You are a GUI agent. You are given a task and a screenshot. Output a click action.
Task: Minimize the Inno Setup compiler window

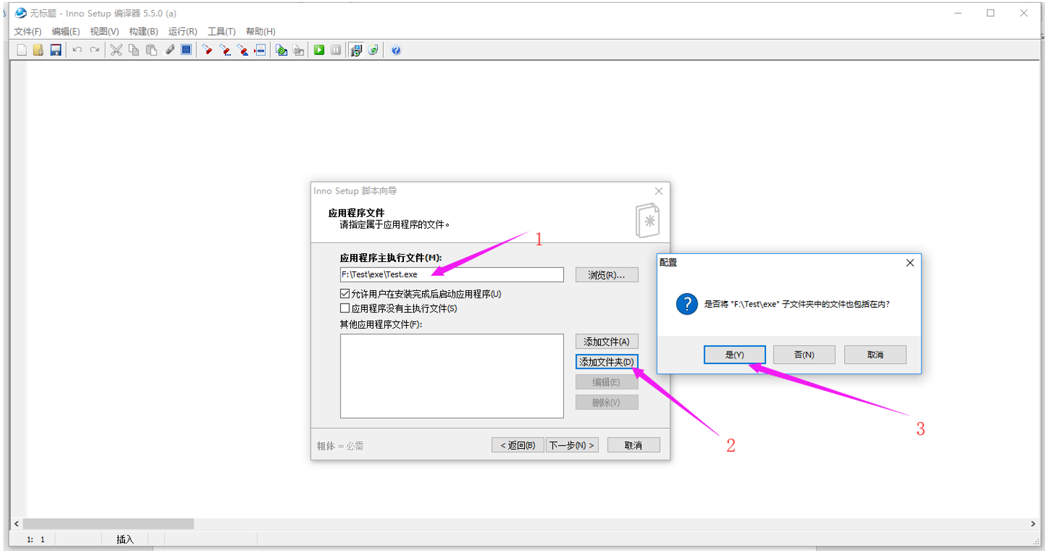tap(958, 13)
